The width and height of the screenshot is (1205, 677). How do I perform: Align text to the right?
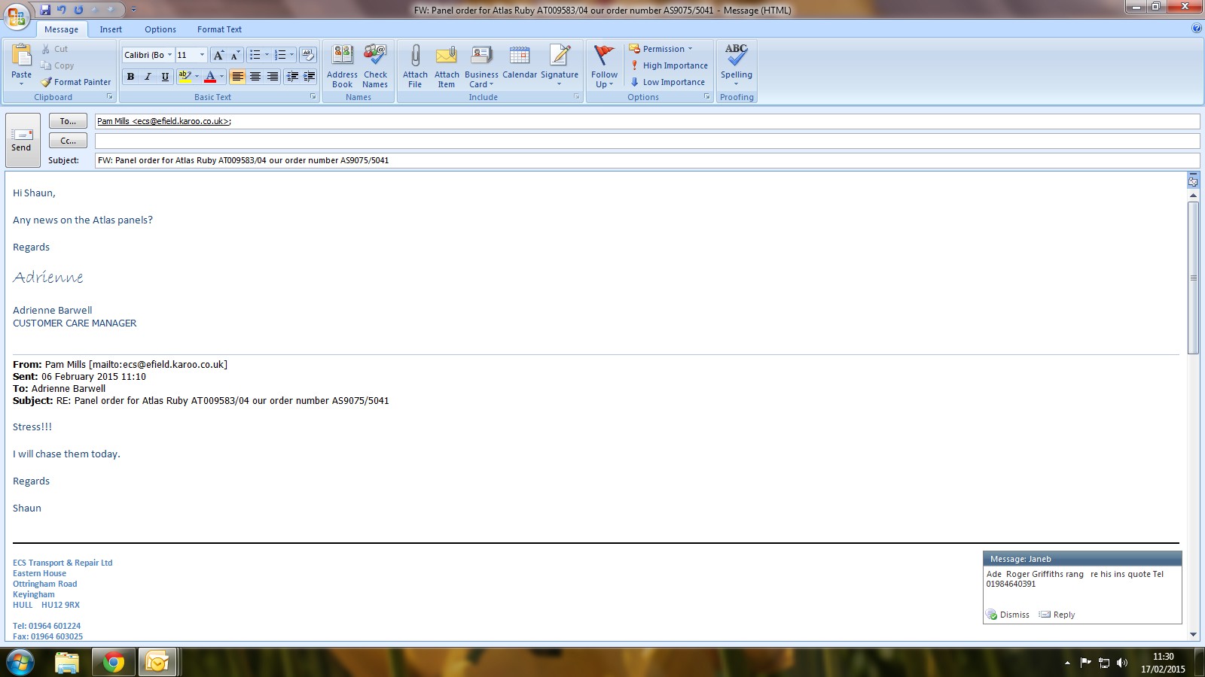(x=272, y=77)
